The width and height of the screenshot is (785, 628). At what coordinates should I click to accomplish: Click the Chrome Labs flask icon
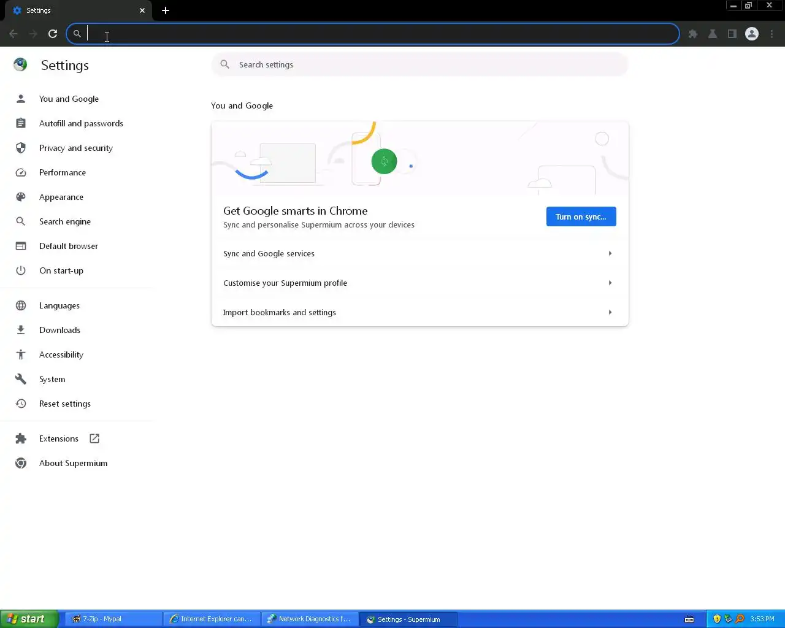point(713,34)
